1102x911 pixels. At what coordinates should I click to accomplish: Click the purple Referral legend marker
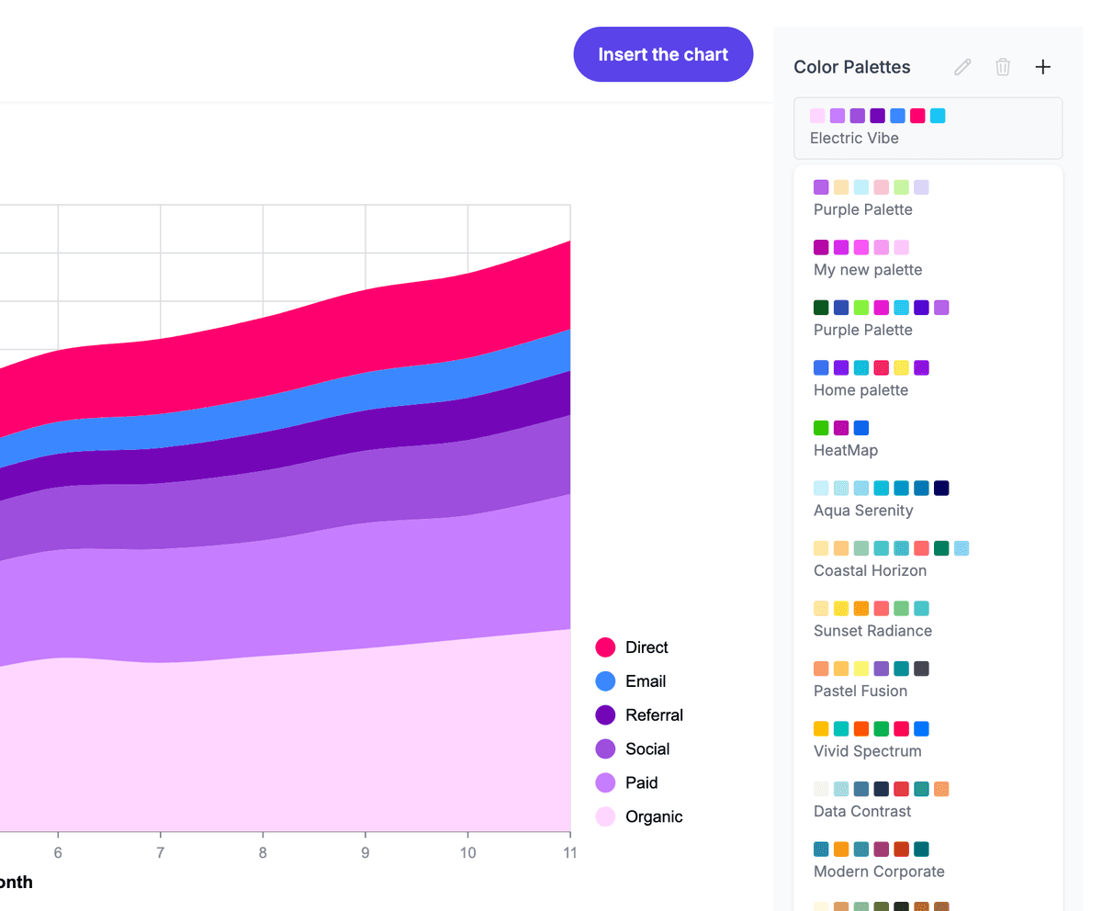tap(605, 714)
